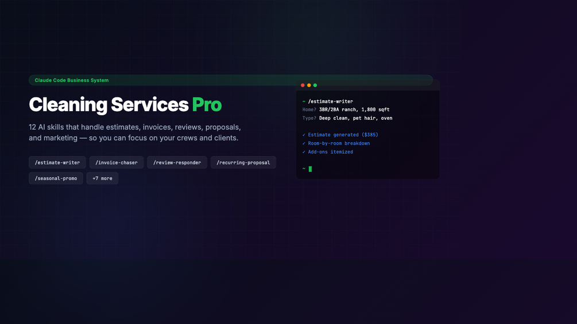
Task: Click the "Type?" prompt label in terminal
Action: 309,118
